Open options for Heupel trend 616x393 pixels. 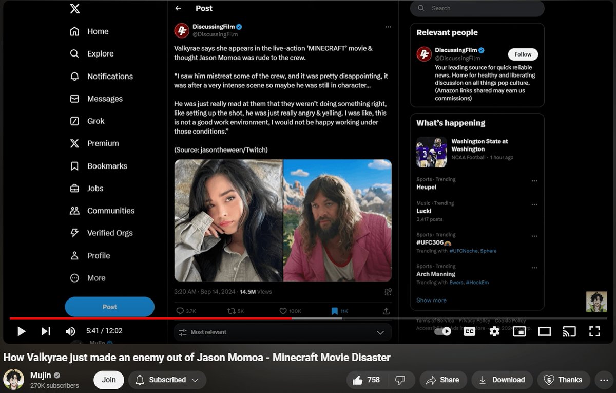[534, 181]
